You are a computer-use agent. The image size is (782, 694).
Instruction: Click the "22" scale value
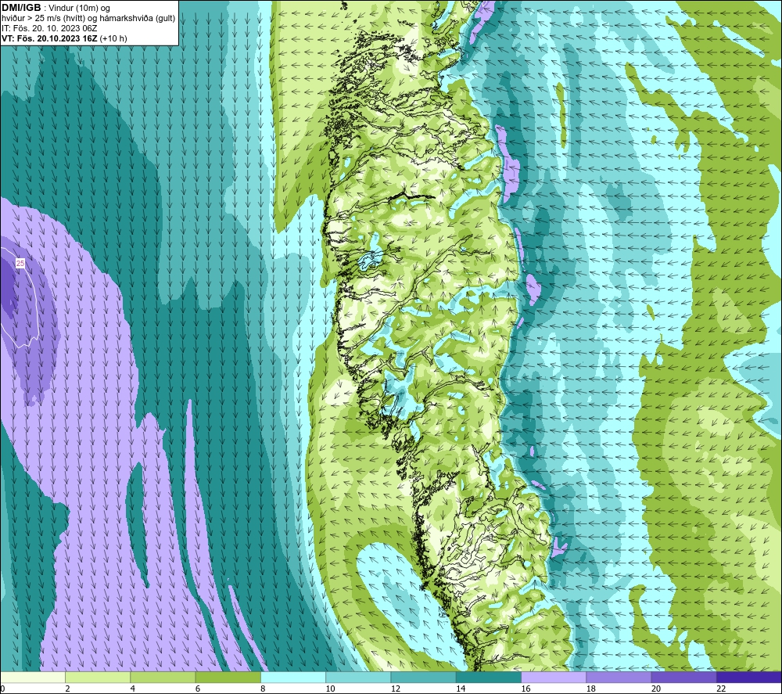pyautogui.click(x=722, y=689)
